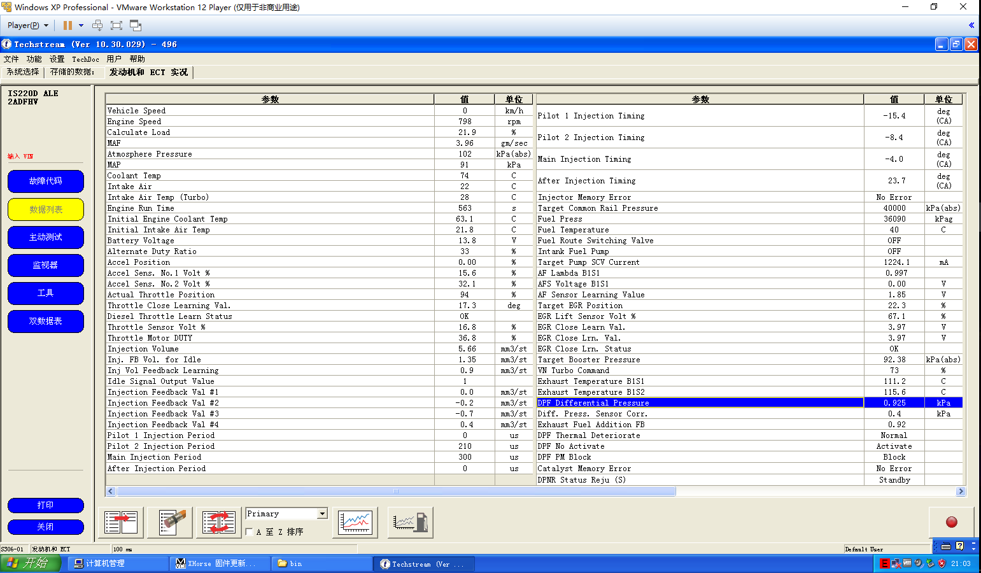981x573 pixels.
Task: Click the clear-list eraser icon
Action: point(170,523)
